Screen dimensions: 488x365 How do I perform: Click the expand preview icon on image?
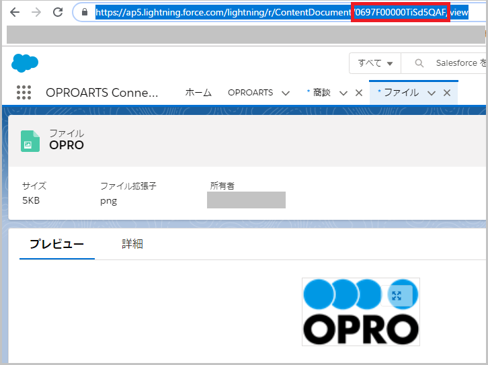[397, 294]
